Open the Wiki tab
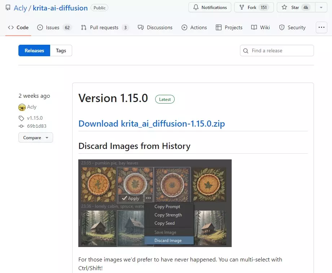Viewport: 332px width, 273px height. pos(261,27)
